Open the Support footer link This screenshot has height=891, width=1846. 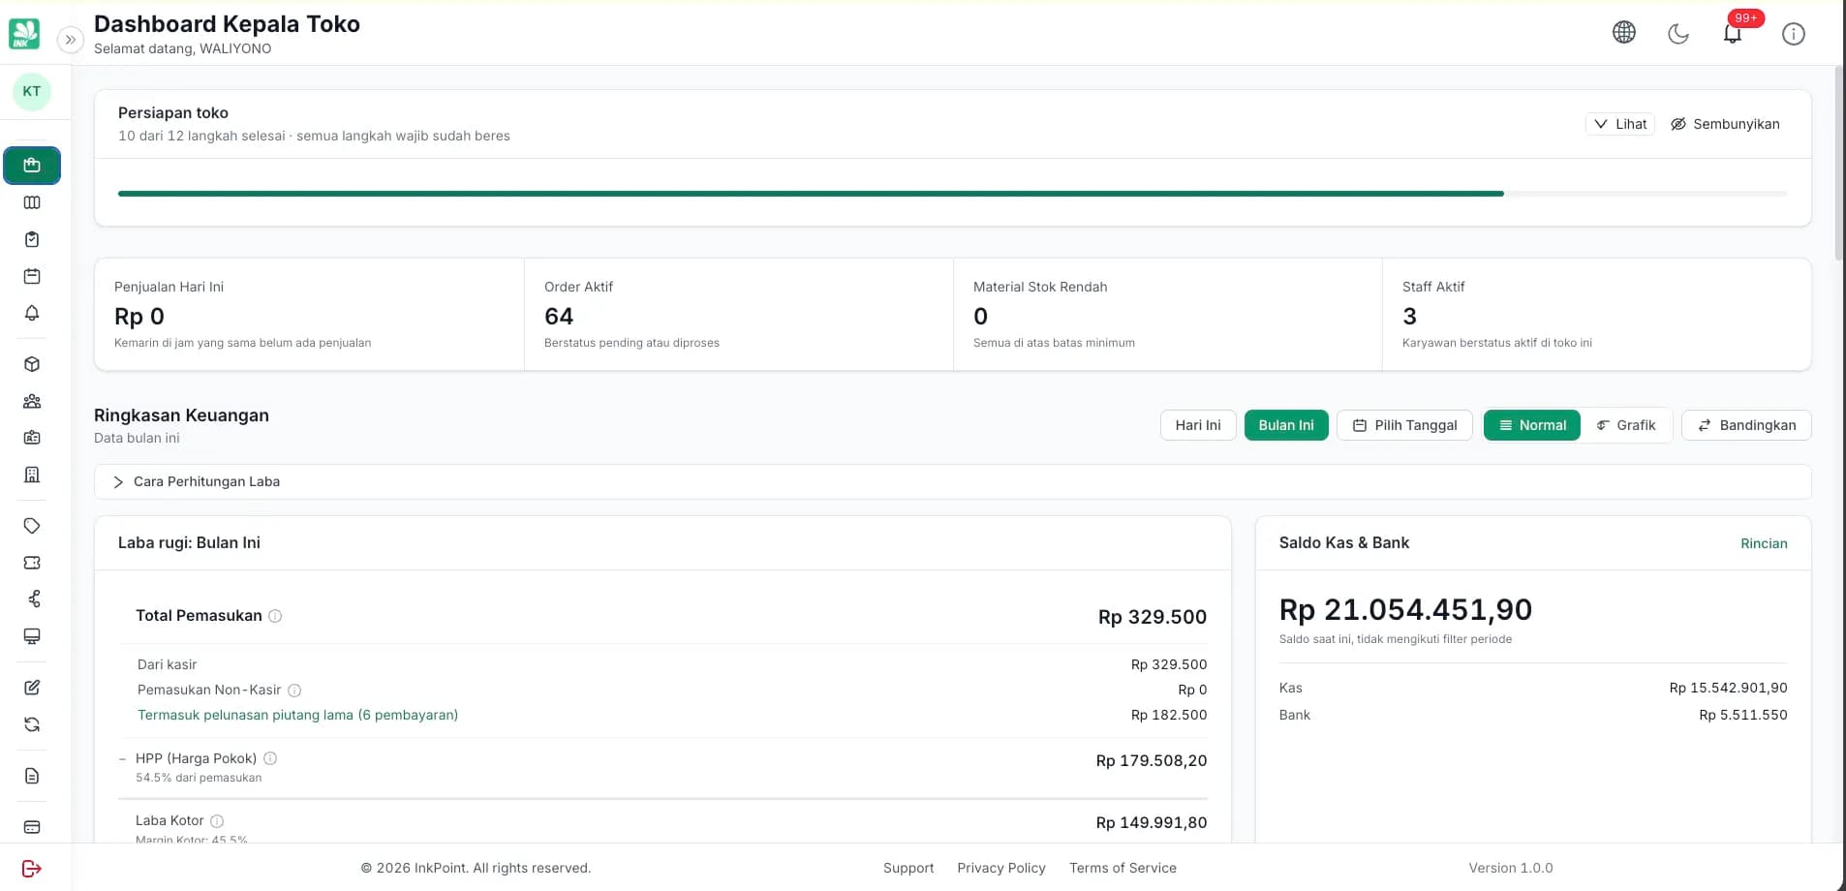click(x=908, y=868)
